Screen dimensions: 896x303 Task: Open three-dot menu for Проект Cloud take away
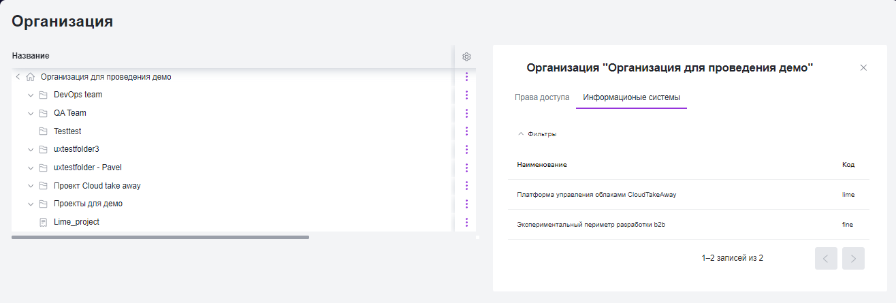(466, 186)
